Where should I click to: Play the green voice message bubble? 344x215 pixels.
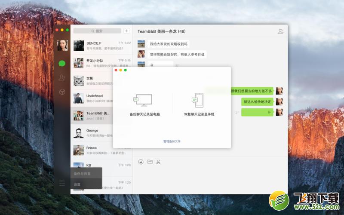[x=258, y=112]
